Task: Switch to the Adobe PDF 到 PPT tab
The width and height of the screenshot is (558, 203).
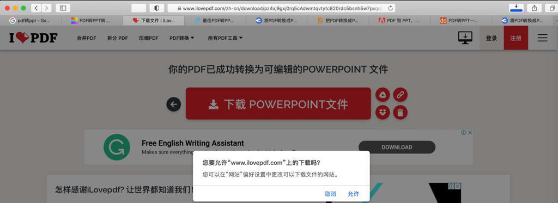Action: pyautogui.click(x=399, y=21)
